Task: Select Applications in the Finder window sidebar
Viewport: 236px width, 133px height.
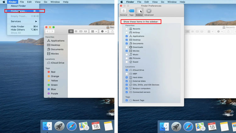Action: (56, 41)
